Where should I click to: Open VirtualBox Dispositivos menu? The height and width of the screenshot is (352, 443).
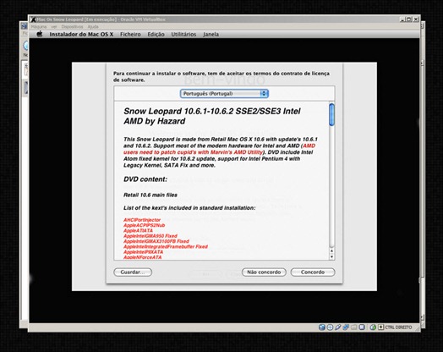pos(72,26)
